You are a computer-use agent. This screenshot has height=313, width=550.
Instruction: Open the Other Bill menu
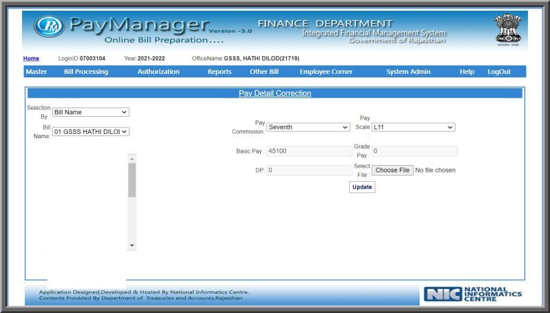click(264, 72)
